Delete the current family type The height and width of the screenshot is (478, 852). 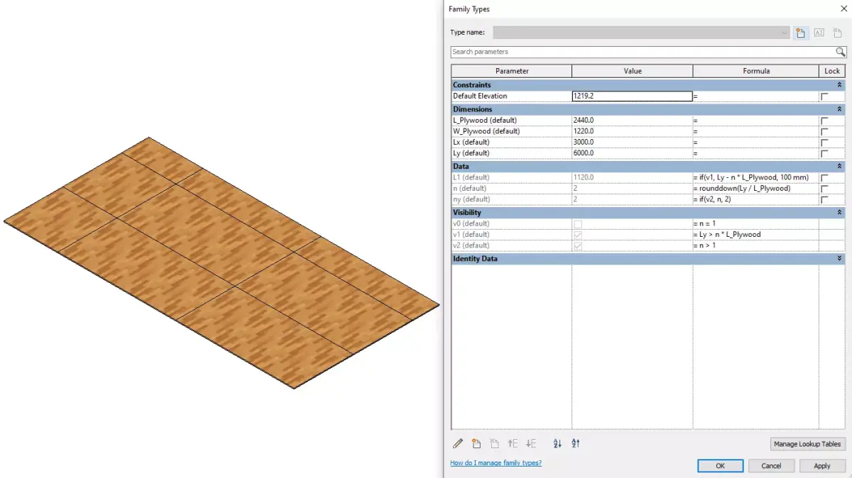[x=836, y=32]
